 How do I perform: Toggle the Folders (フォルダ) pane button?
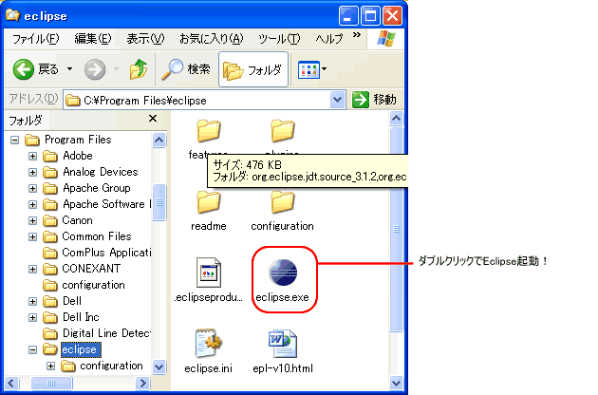point(253,69)
